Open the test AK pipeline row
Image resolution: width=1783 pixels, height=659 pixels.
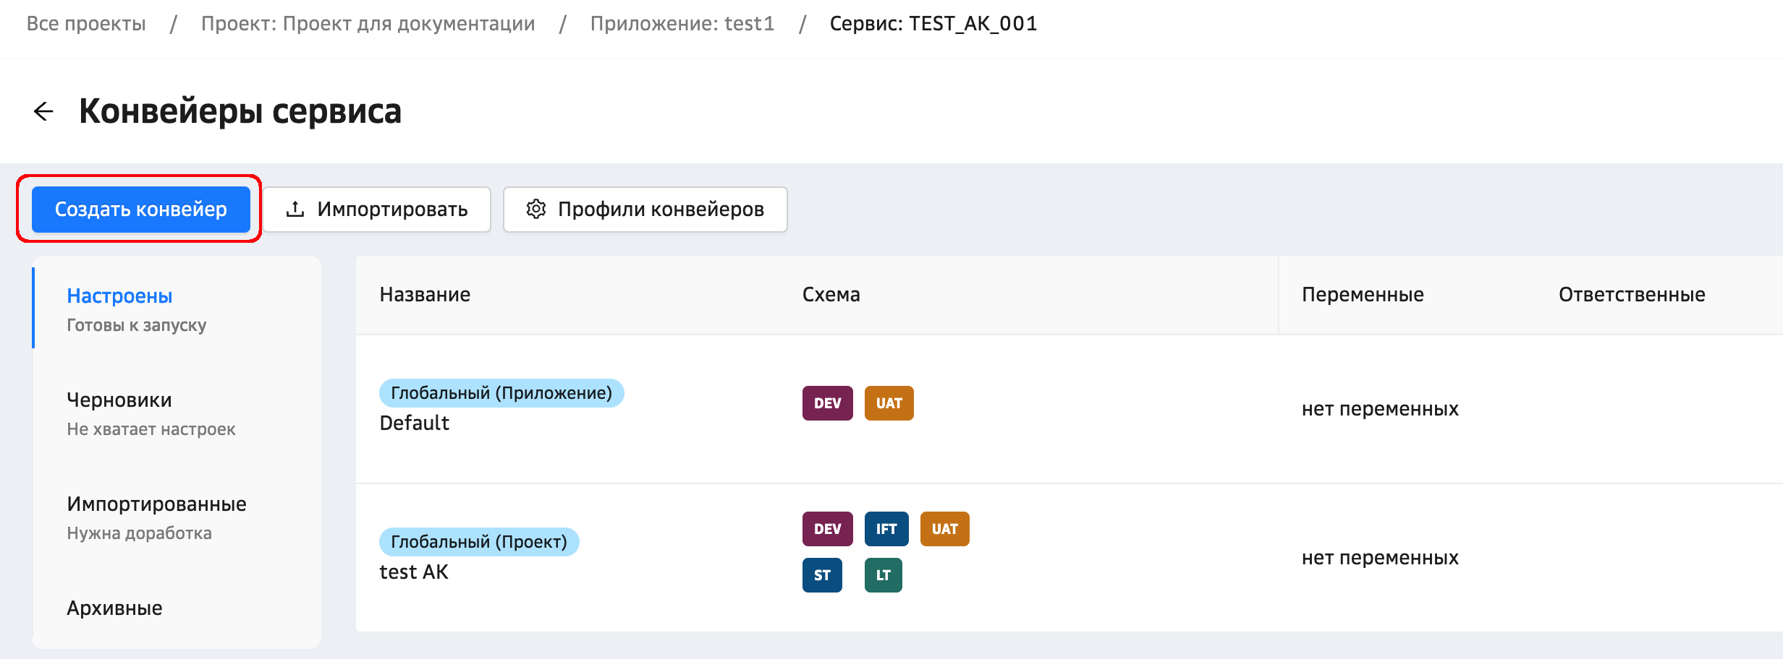click(x=414, y=572)
